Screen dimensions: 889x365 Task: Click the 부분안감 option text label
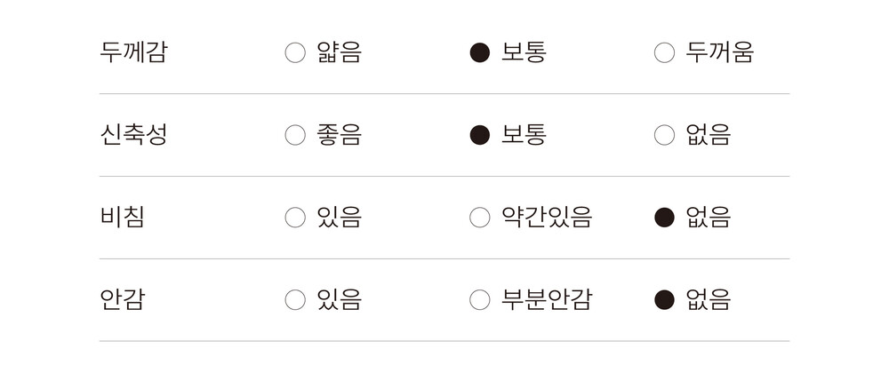(x=547, y=299)
